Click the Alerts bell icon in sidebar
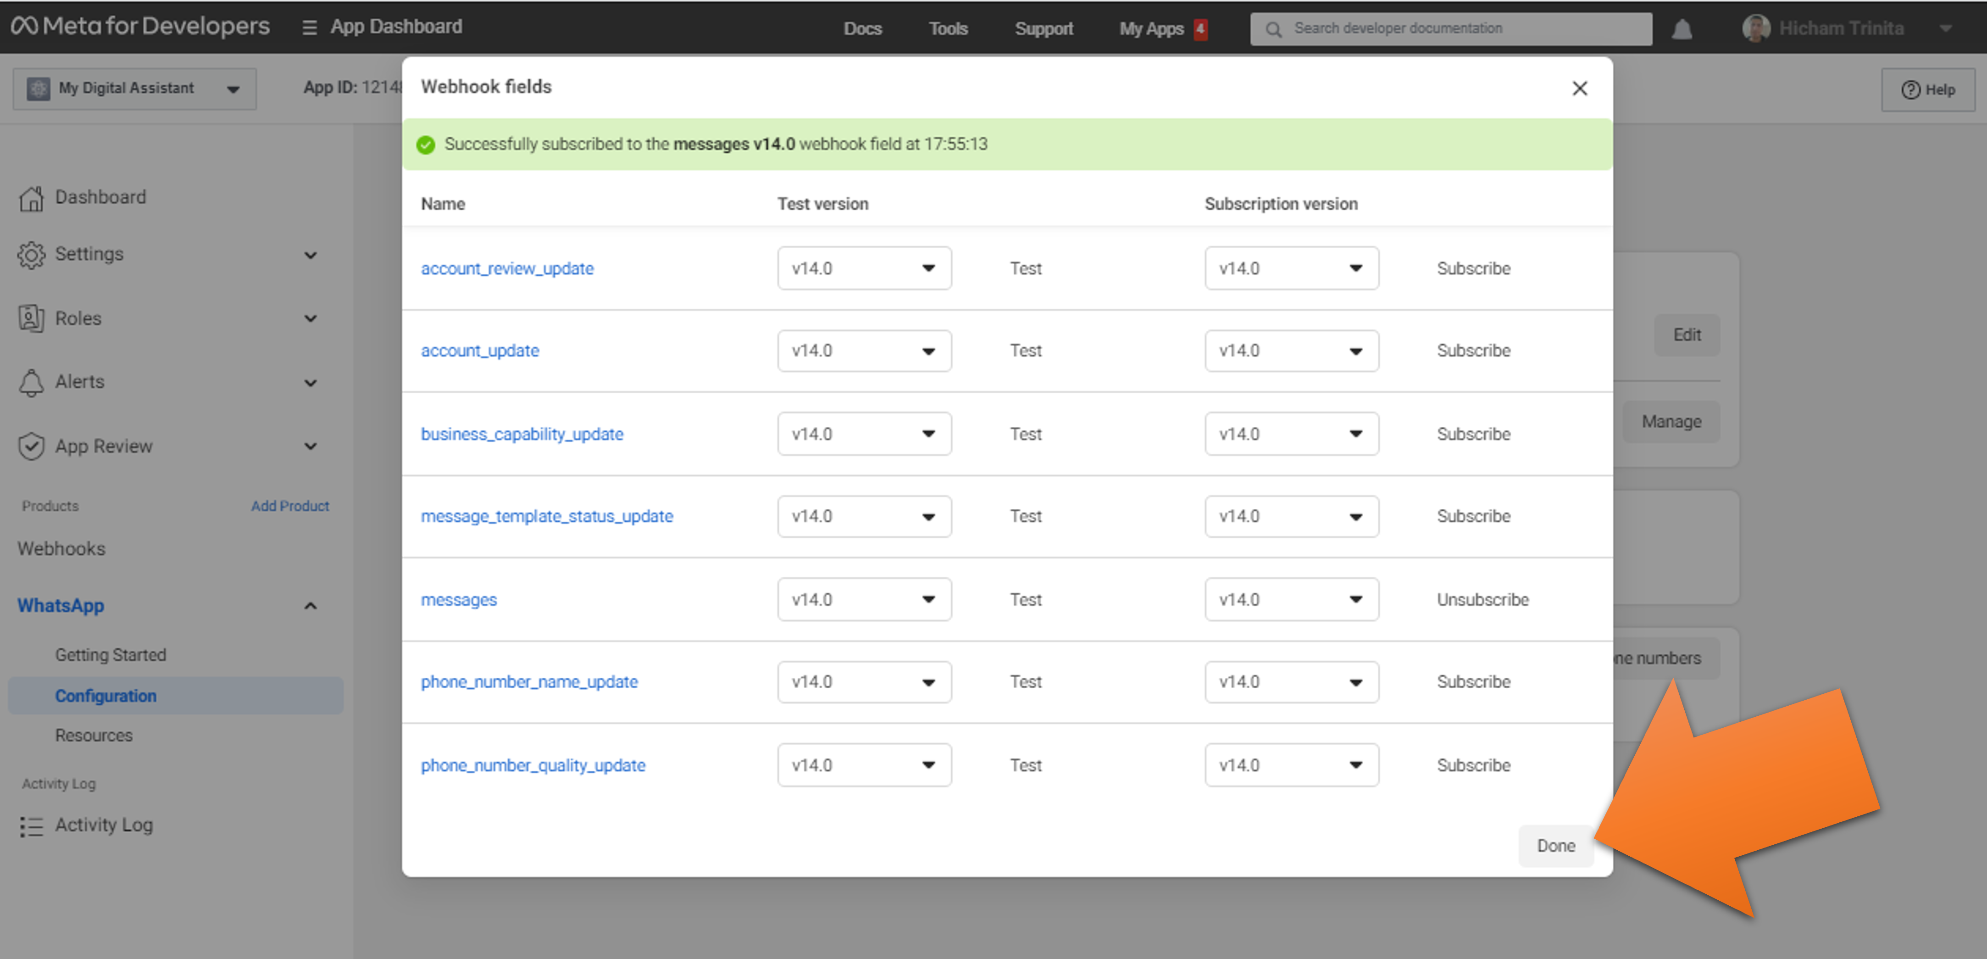This screenshot has height=959, width=1987. coord(31,383)
